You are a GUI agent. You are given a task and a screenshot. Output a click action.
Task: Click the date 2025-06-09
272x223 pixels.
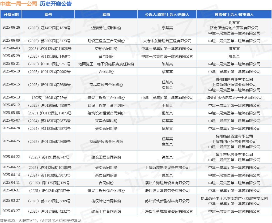pyautogui.click(x=11, y=41)
